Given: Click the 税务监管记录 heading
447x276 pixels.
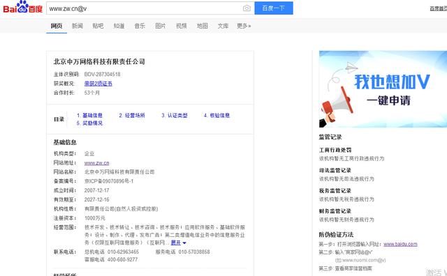Looking at the screenshot, I should (335, 191).
